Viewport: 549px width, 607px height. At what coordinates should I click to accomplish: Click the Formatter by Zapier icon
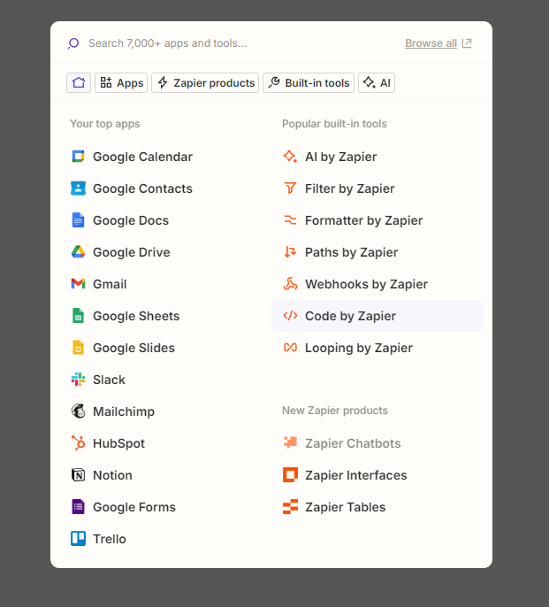[x=290, y=220]
